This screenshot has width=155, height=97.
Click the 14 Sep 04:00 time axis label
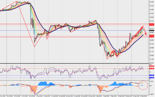coord(121,96)
